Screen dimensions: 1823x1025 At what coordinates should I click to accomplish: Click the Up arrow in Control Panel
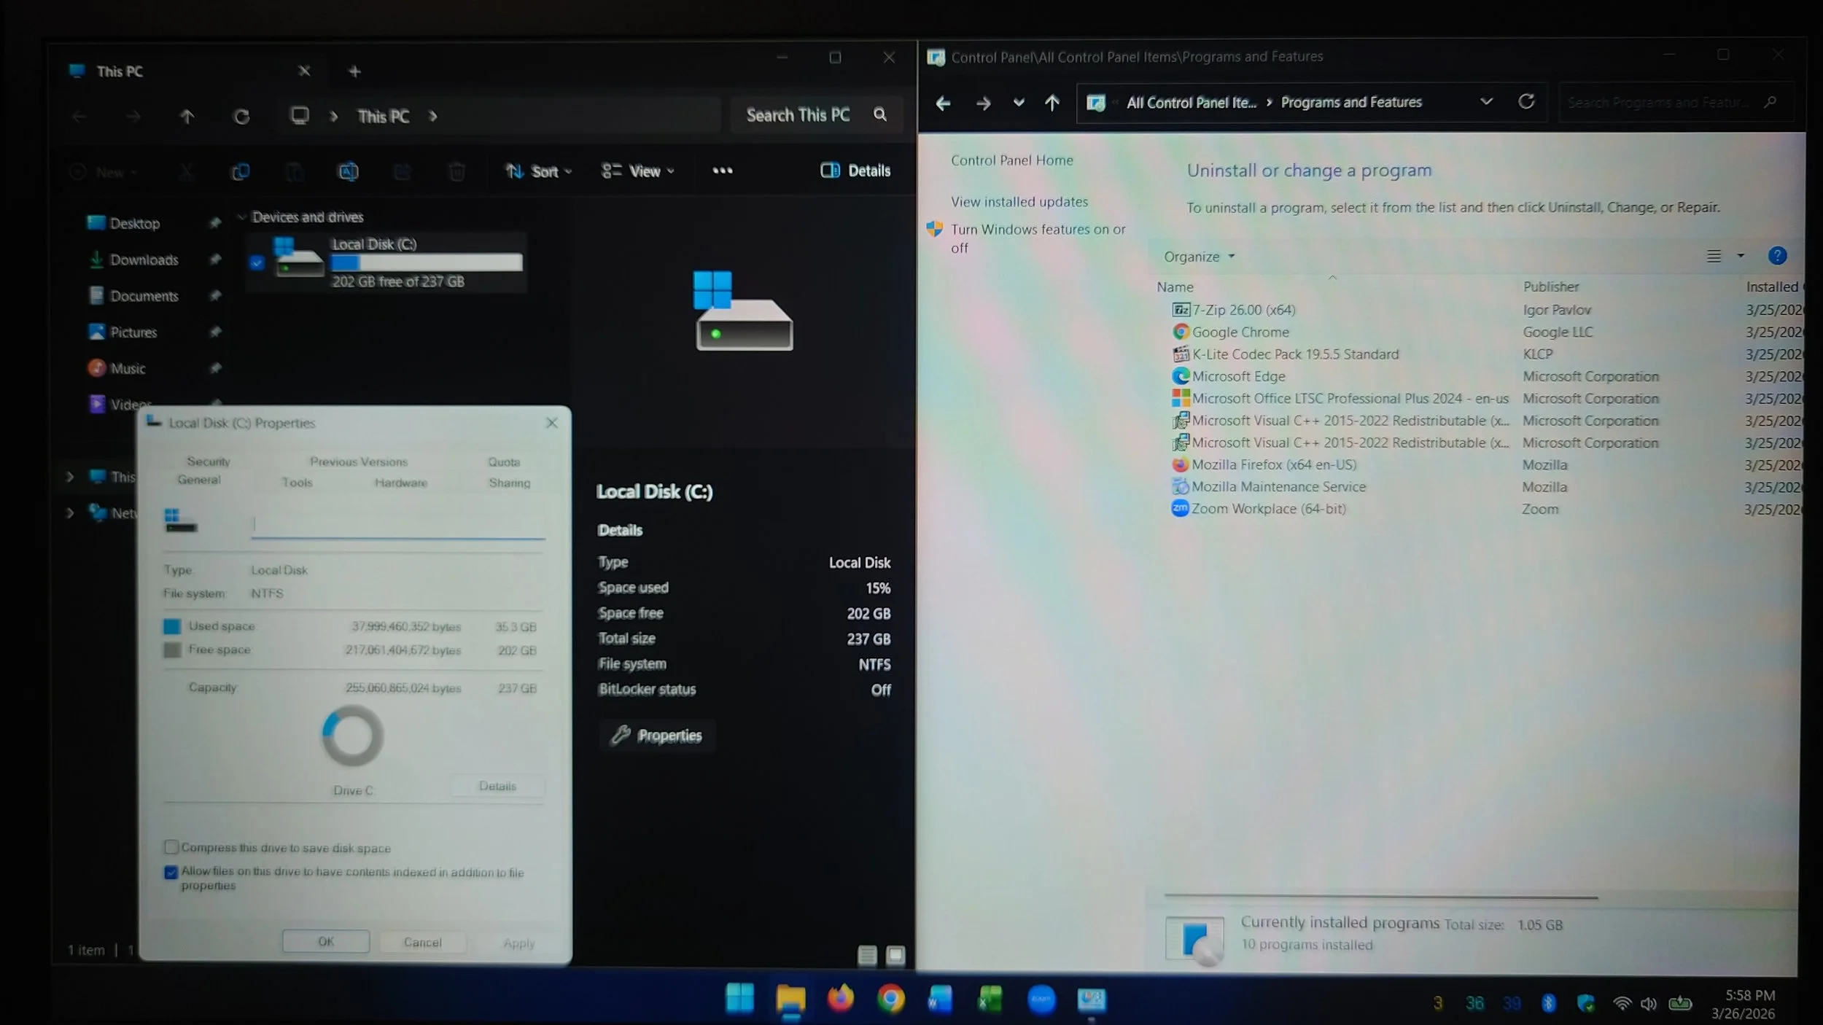pyautogui.click(x=1052, y=103)
